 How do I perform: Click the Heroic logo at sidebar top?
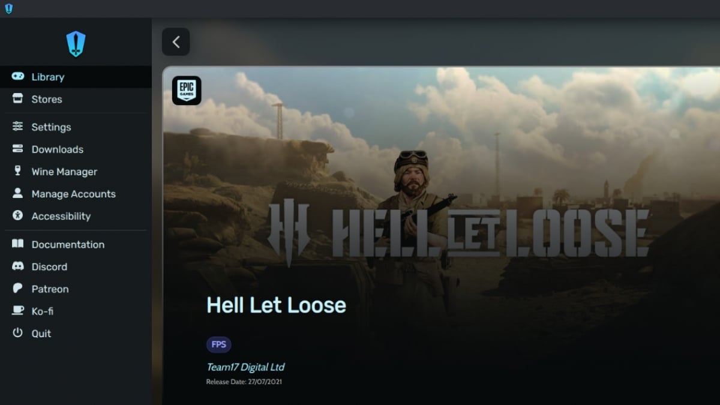coord(76,44)
